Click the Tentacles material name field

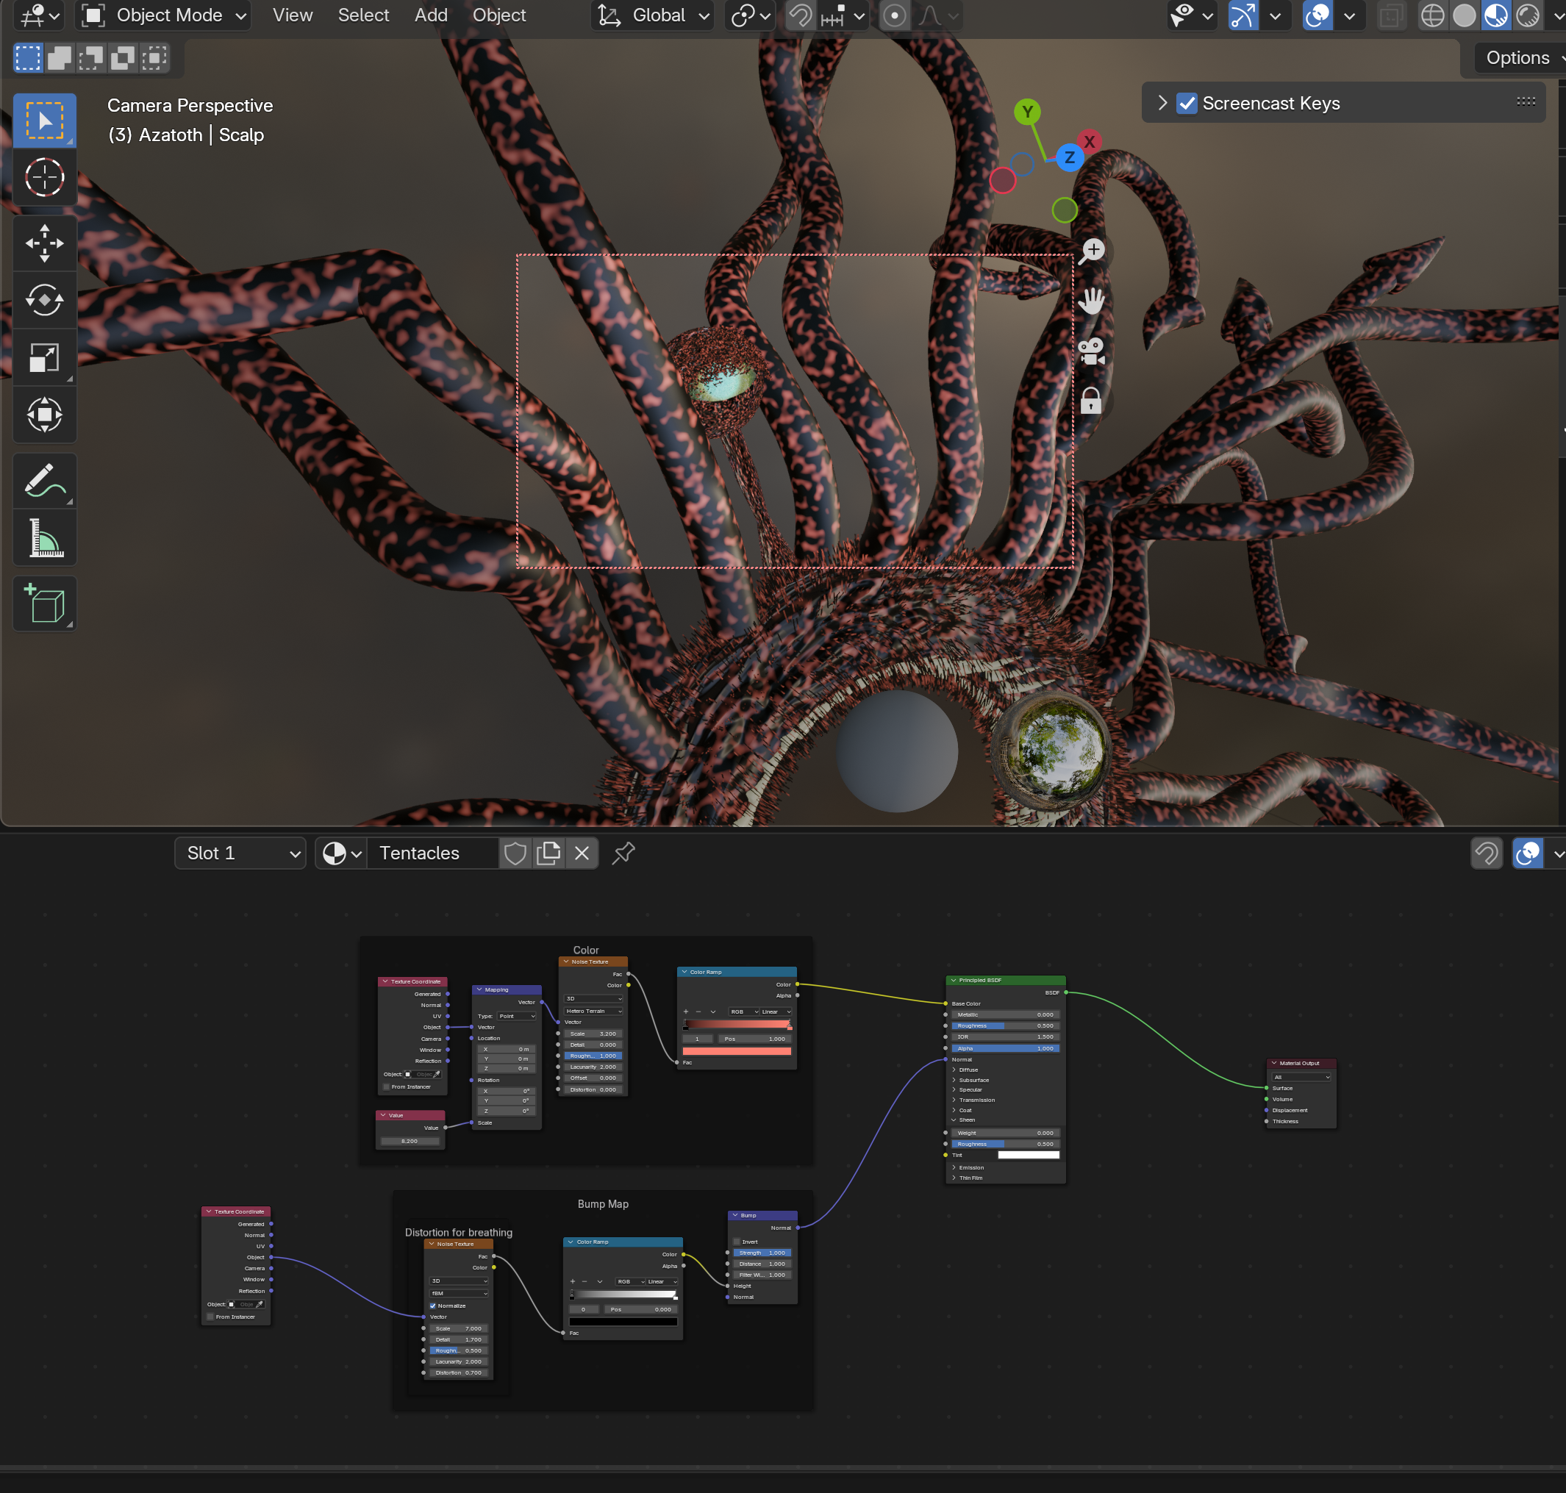(433, 853)
